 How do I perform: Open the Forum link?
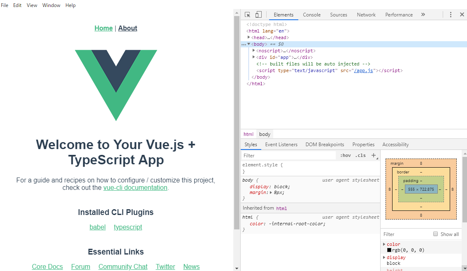[x=81, y=266]
